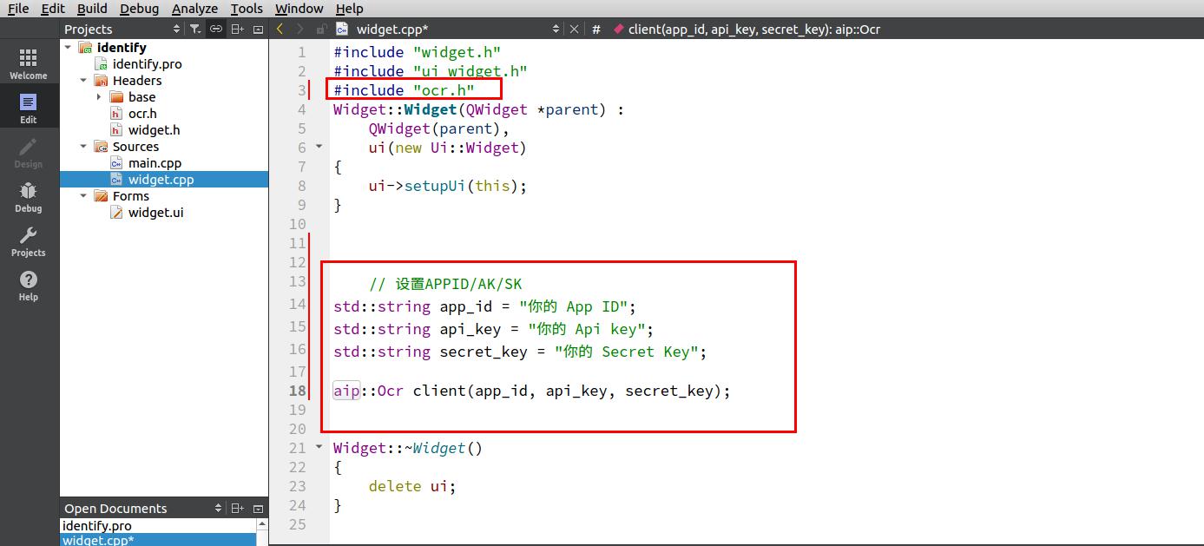The height and width of the screenshot is (546, 1204).
Task: Fold the constructor at line 6
Action: [x=319, y=147]
